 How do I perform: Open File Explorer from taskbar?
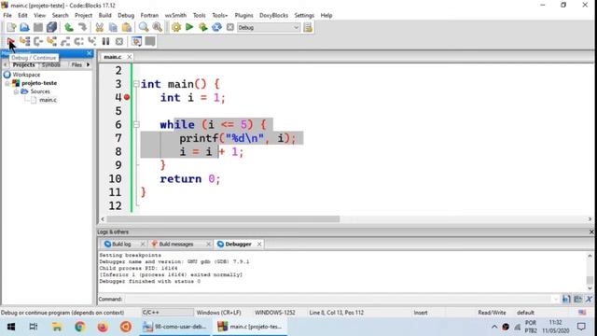coord(57,327)
